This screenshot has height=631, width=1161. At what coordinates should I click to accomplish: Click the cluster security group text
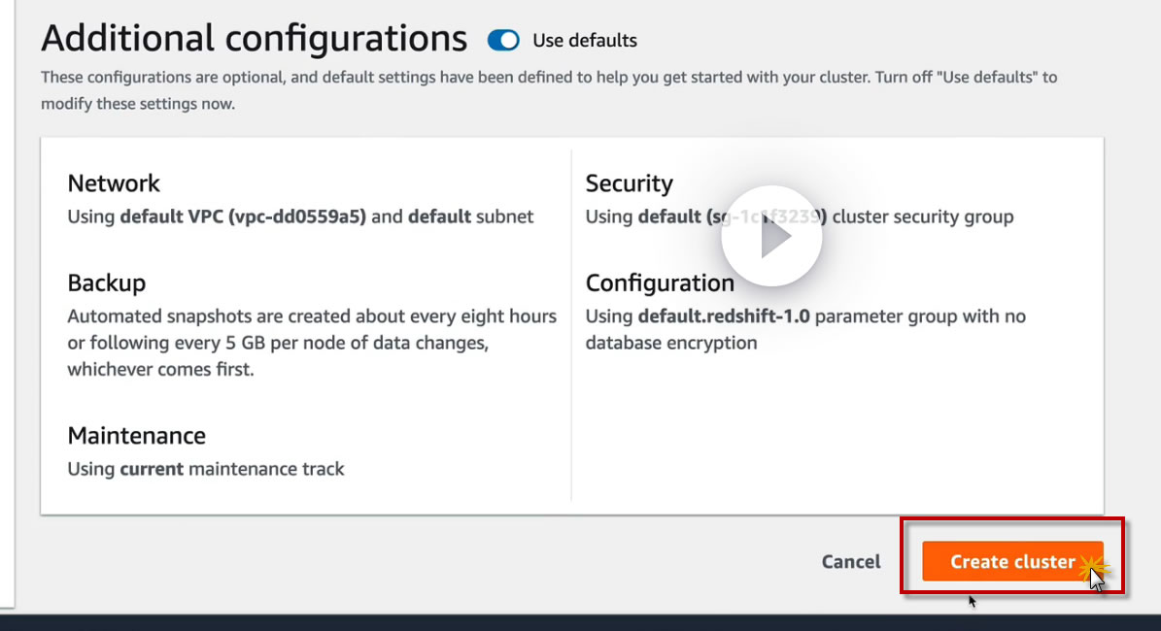(x=922, y=216)
